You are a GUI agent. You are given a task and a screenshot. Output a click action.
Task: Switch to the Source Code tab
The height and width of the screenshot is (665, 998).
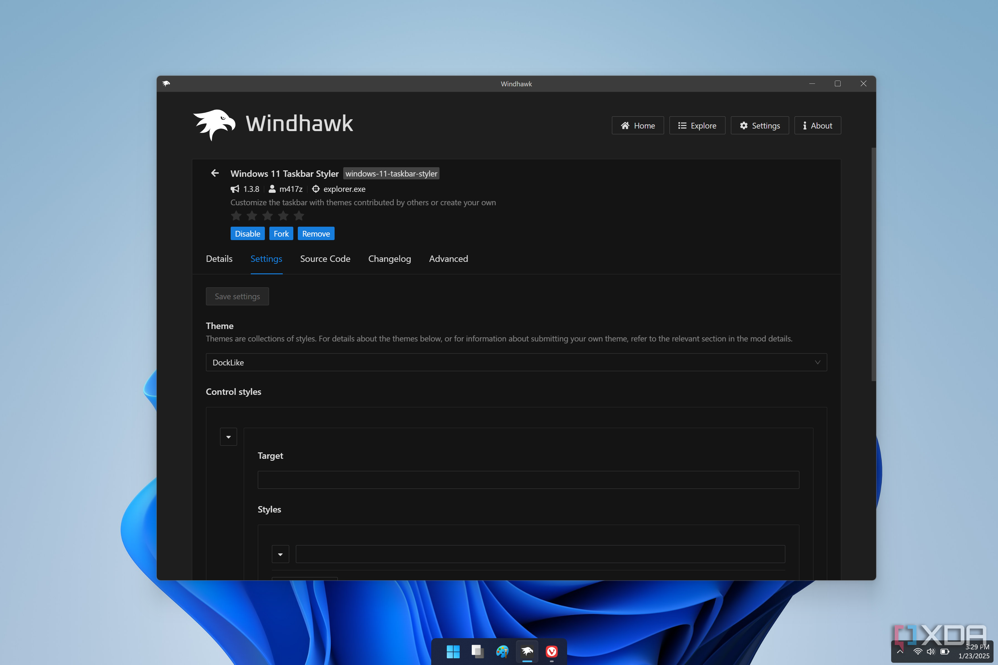(x=325, y=259)
